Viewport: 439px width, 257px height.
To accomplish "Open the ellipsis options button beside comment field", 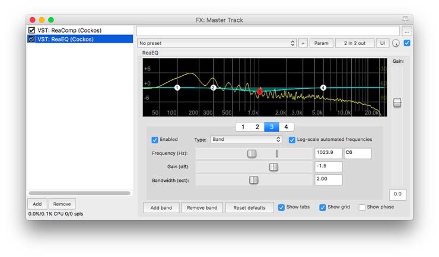I will pyautogui.click(x=406, y=31).
